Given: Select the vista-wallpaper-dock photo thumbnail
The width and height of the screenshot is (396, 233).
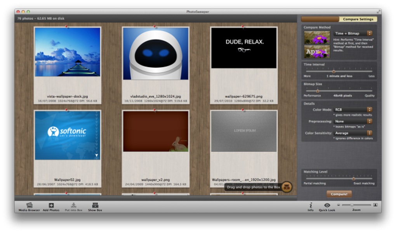Looking at the screenshot, I should click(x=68, y=52).
